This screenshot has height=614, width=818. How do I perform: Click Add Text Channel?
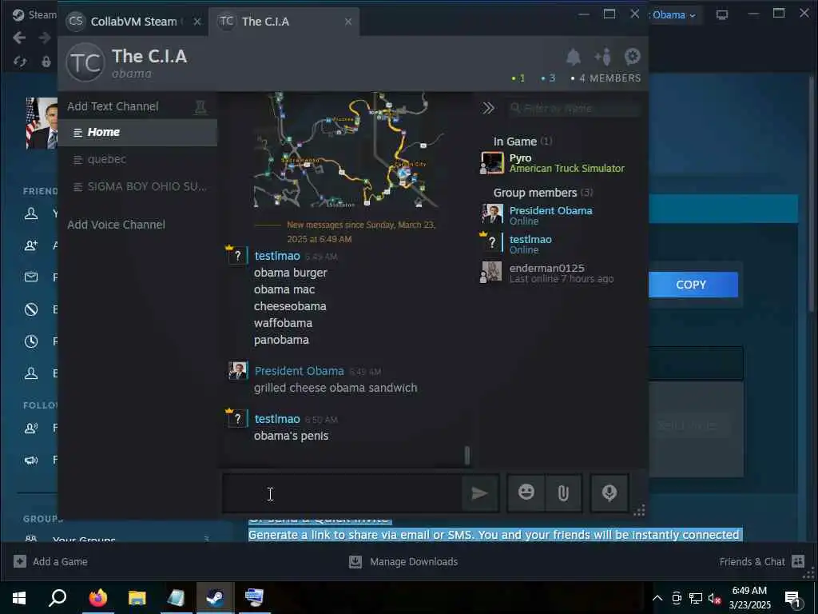[113, 106]
